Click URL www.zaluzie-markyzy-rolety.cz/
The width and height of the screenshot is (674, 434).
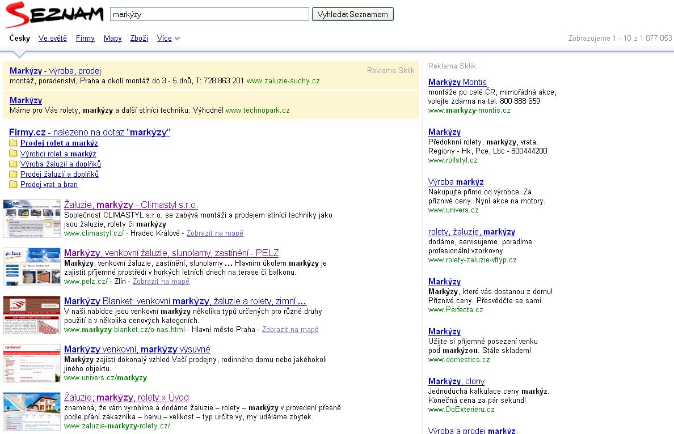[117, 426]
